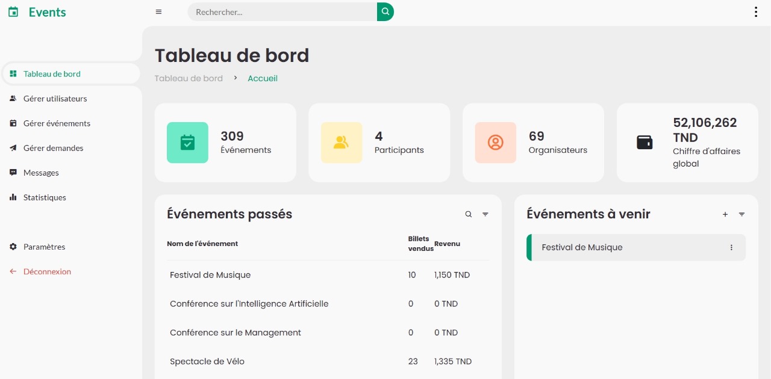View the Statistiques page
This screenshot has height=379, width=771.
pyautogui.click(x=71, y=197)
